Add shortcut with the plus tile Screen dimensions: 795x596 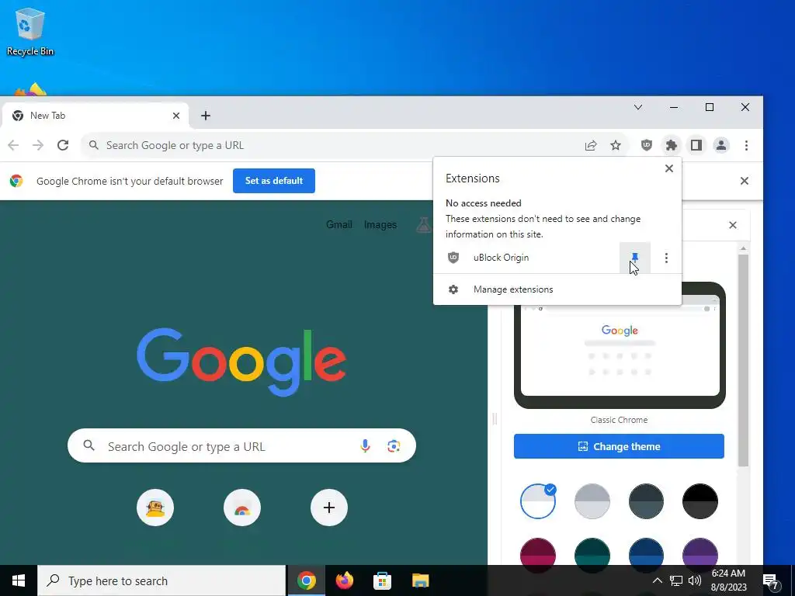coord(329,508)
